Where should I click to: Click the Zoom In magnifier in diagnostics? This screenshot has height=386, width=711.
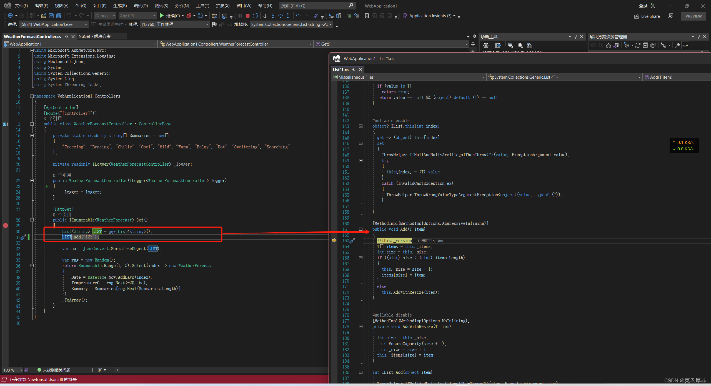point(510,45)
